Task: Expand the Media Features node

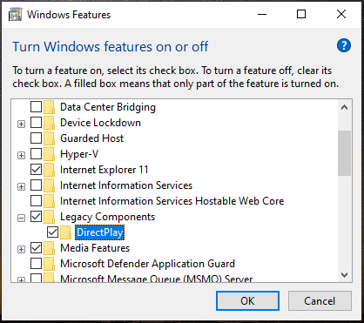Action: [21, 249]
